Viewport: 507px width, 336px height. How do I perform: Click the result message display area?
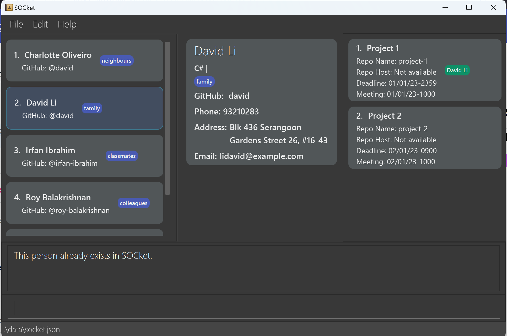(253, 268)
